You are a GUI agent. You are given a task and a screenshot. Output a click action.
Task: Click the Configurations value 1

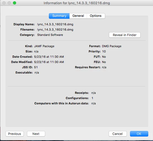(x=92, y=98)
